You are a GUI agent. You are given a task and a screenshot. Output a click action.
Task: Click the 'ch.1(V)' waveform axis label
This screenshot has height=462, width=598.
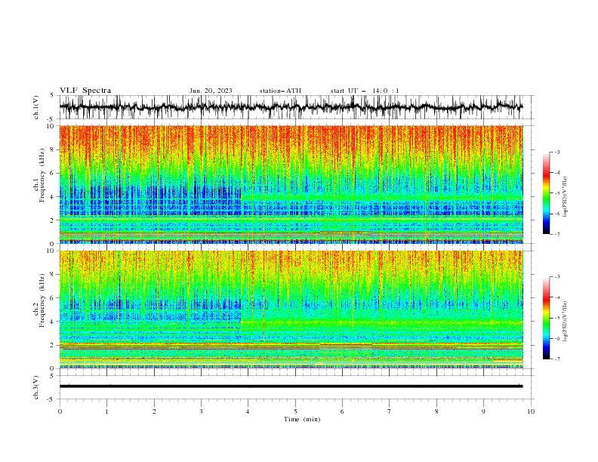point(36,107)
